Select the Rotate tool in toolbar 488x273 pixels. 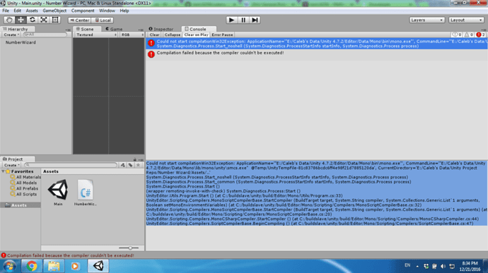[x=32, y=20]
